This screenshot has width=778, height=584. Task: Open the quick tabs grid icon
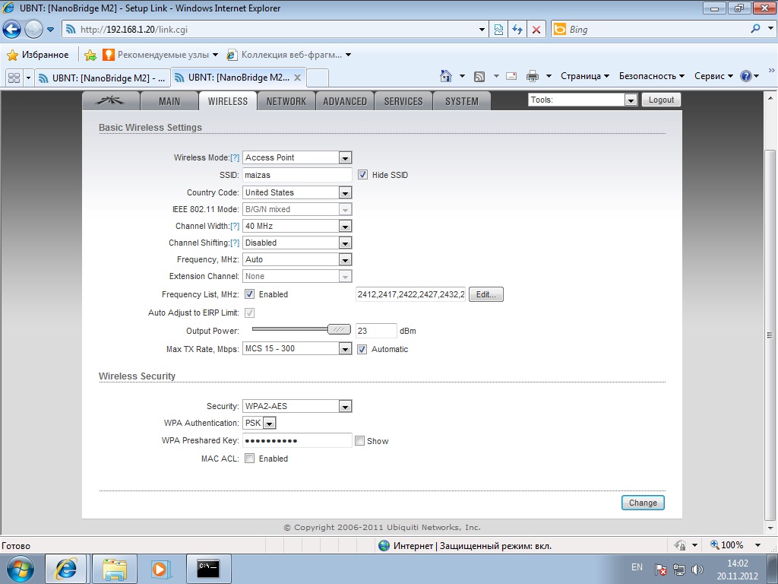point(14,78)
